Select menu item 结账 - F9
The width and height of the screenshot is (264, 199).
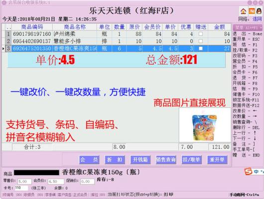point(245,89)
